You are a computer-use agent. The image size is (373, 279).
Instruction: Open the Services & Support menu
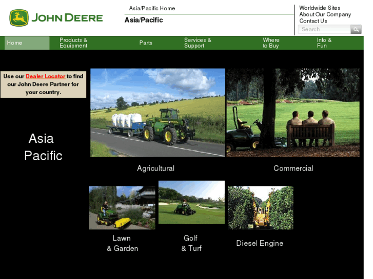click(198, 43)
